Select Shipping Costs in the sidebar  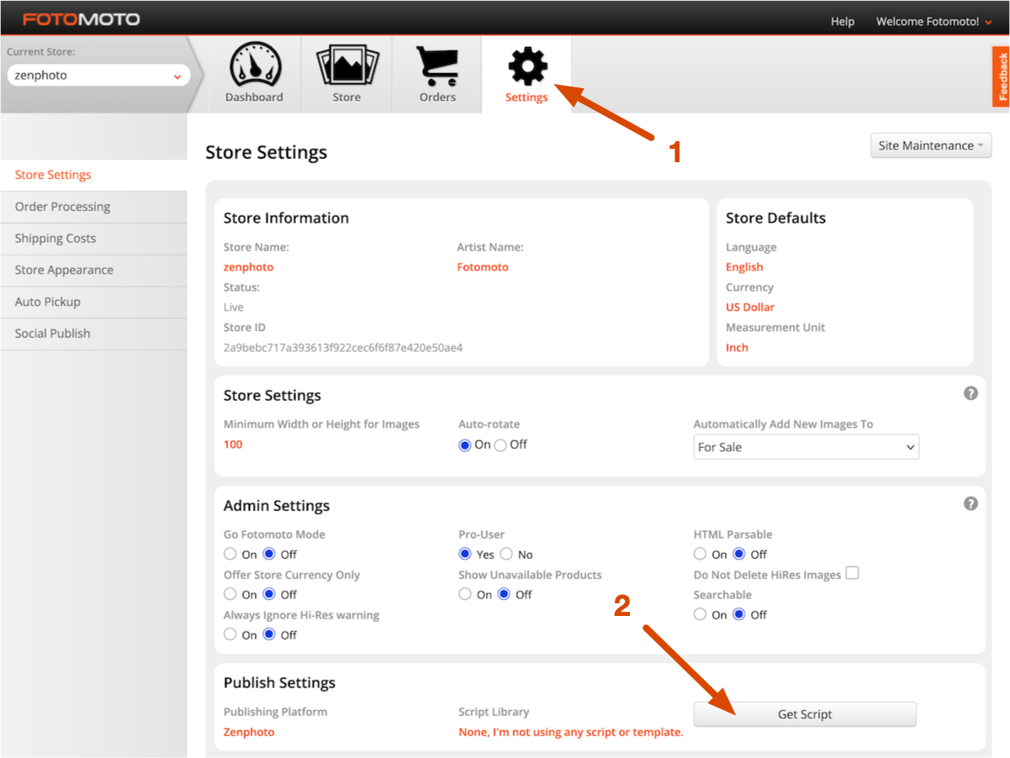point(93,239)
